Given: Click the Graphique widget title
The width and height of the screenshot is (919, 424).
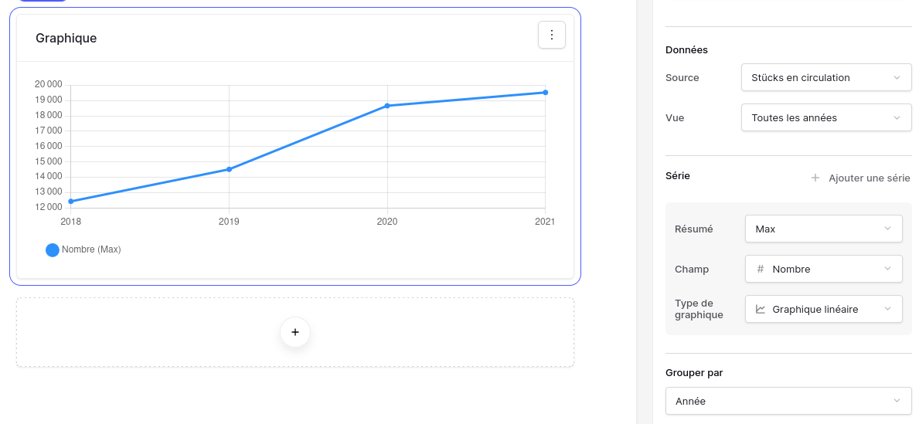Looking at the screenshot, I should (x=66, y=38).
